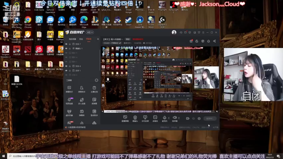Screen dimensions: 283x159
Task: Click the bell notification icon in room toolbar
Action: (208, 41)
